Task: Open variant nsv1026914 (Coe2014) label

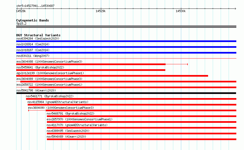Action: click(x=33, y=44)
